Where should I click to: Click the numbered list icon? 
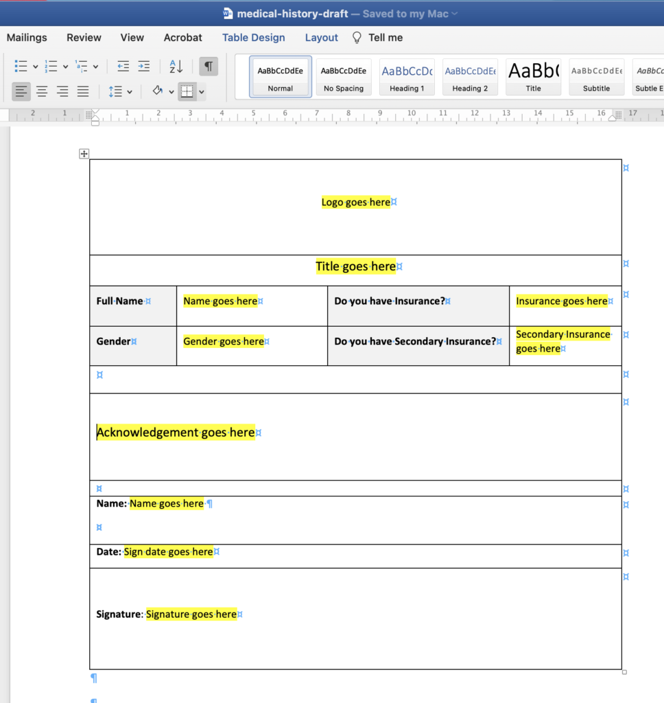[x=51, y=67]
